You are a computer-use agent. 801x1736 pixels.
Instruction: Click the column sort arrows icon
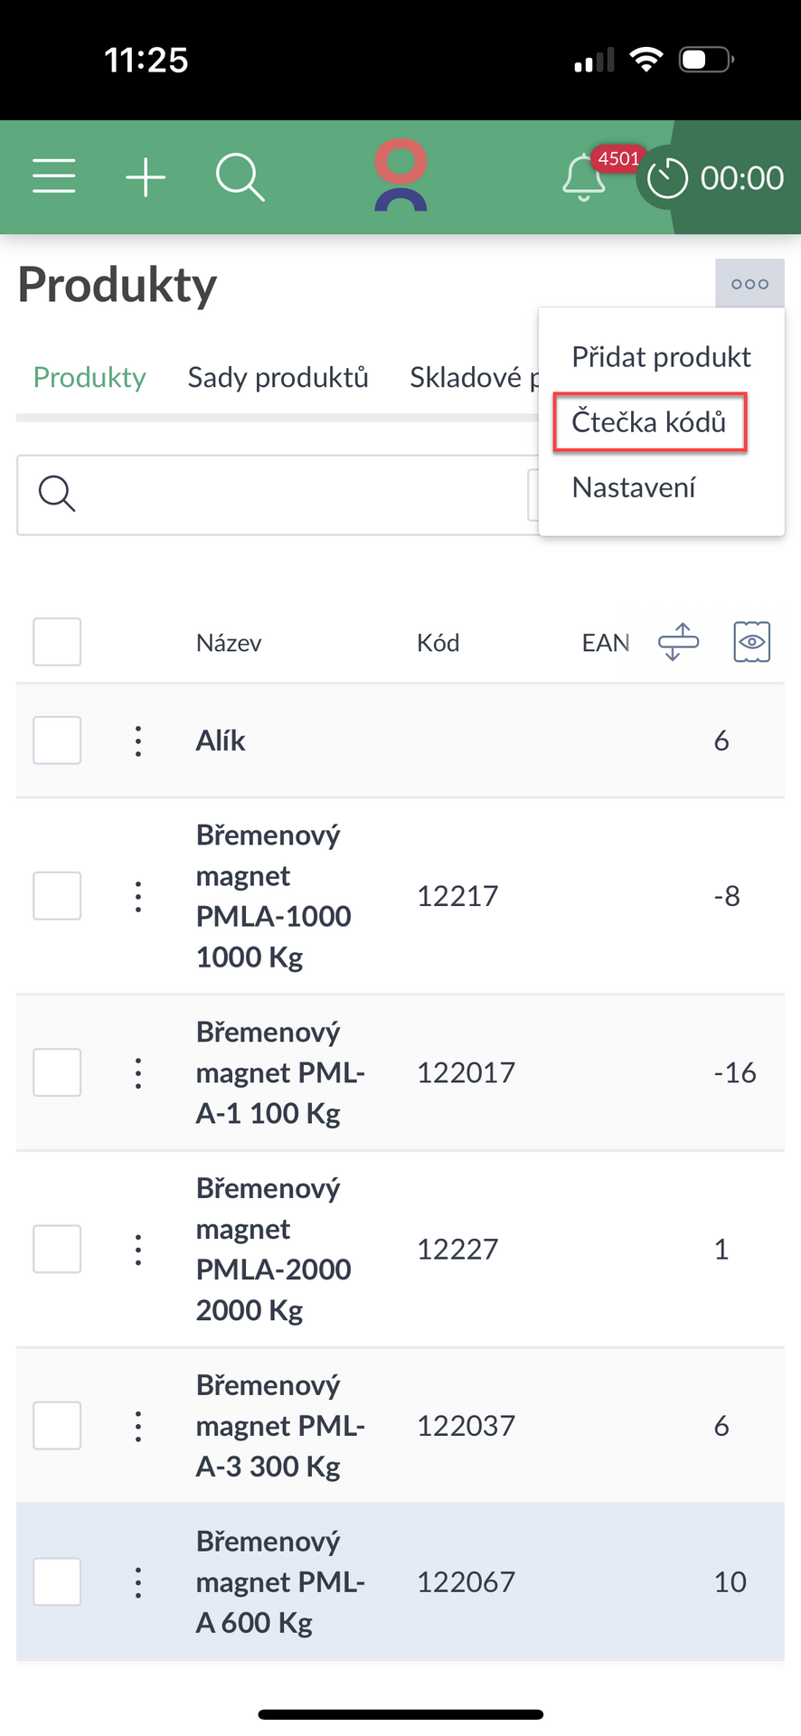tap(678, 642)
